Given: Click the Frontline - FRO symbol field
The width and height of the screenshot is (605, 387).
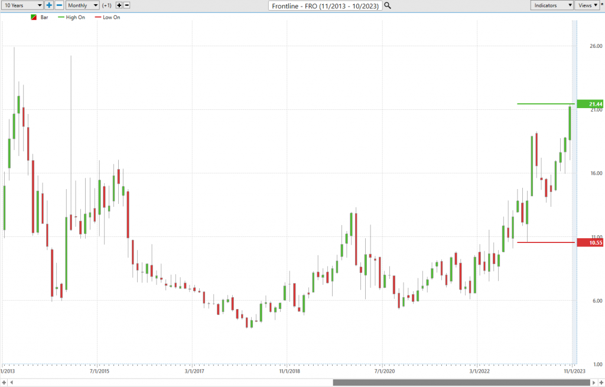Looking at the screenshot, I should (x=325, y=5).
